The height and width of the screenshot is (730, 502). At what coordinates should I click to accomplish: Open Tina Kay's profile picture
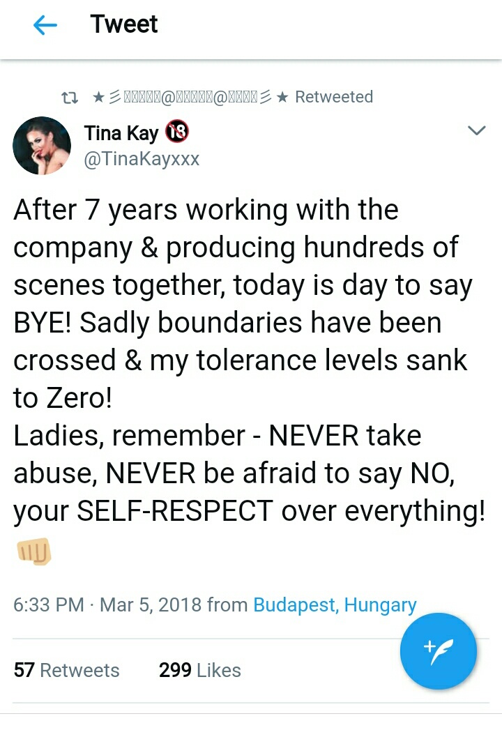pyautogui.click(x=42, y=145)
